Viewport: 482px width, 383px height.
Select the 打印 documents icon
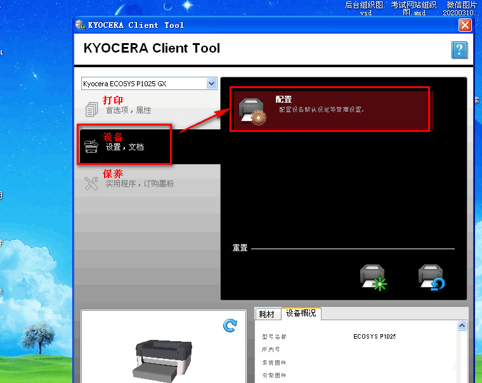[91, 109]
